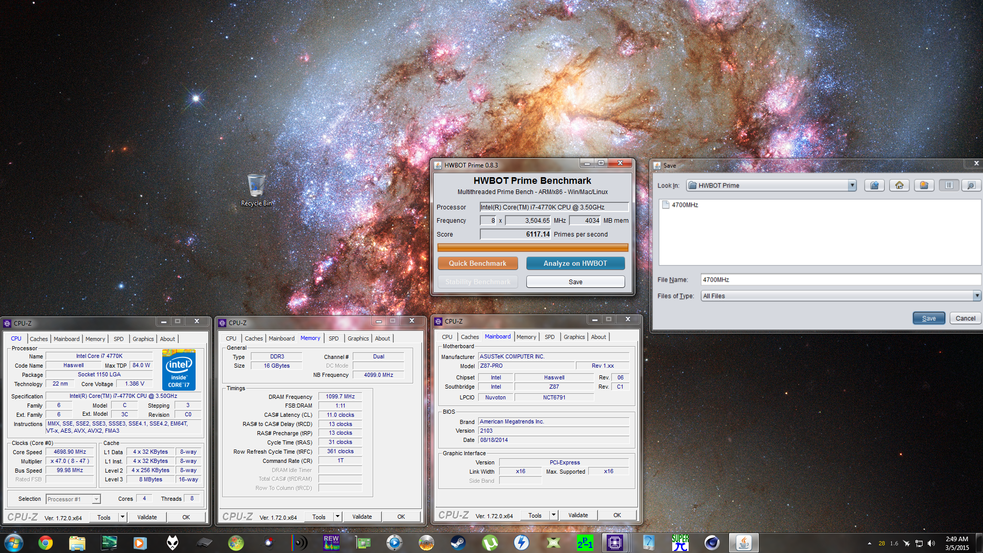
Task: Create a new folder in Save dialog
Action: pyautogui.click(x=924, y=185)
